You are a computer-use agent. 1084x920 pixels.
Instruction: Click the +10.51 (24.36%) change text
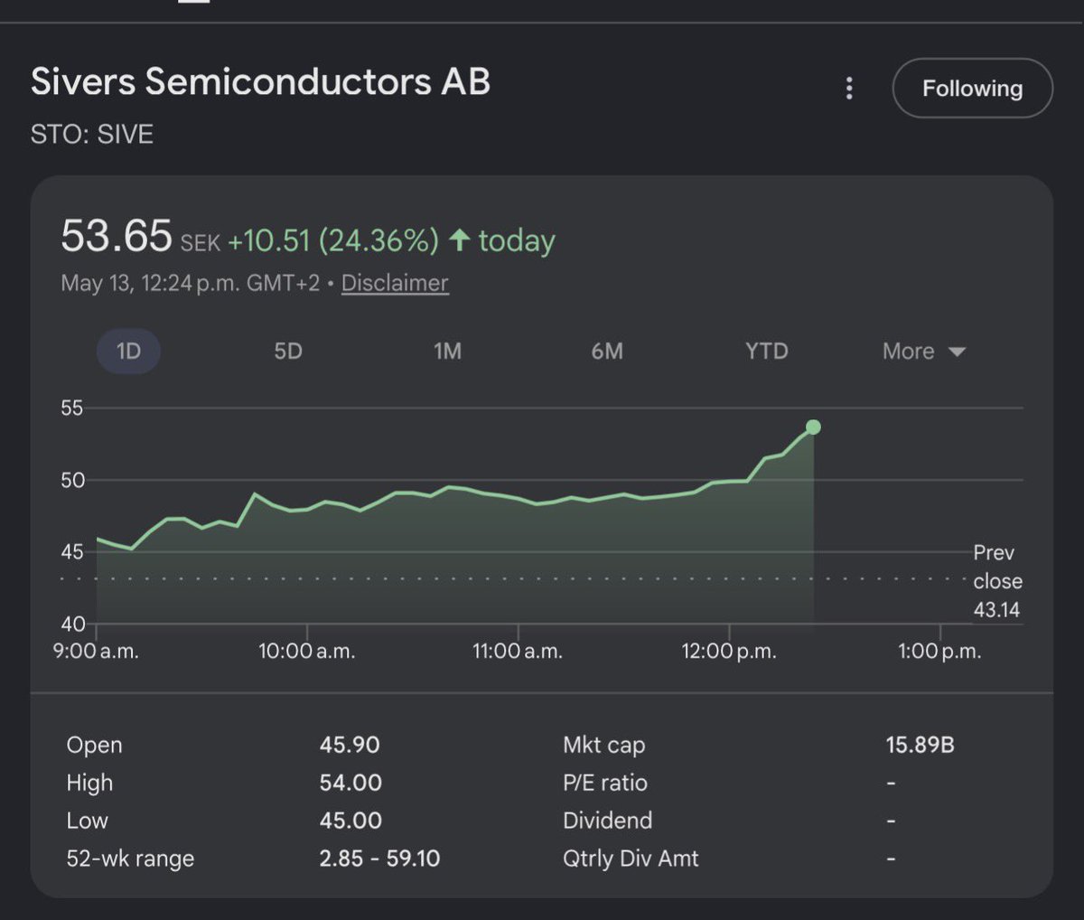(332, 240)
